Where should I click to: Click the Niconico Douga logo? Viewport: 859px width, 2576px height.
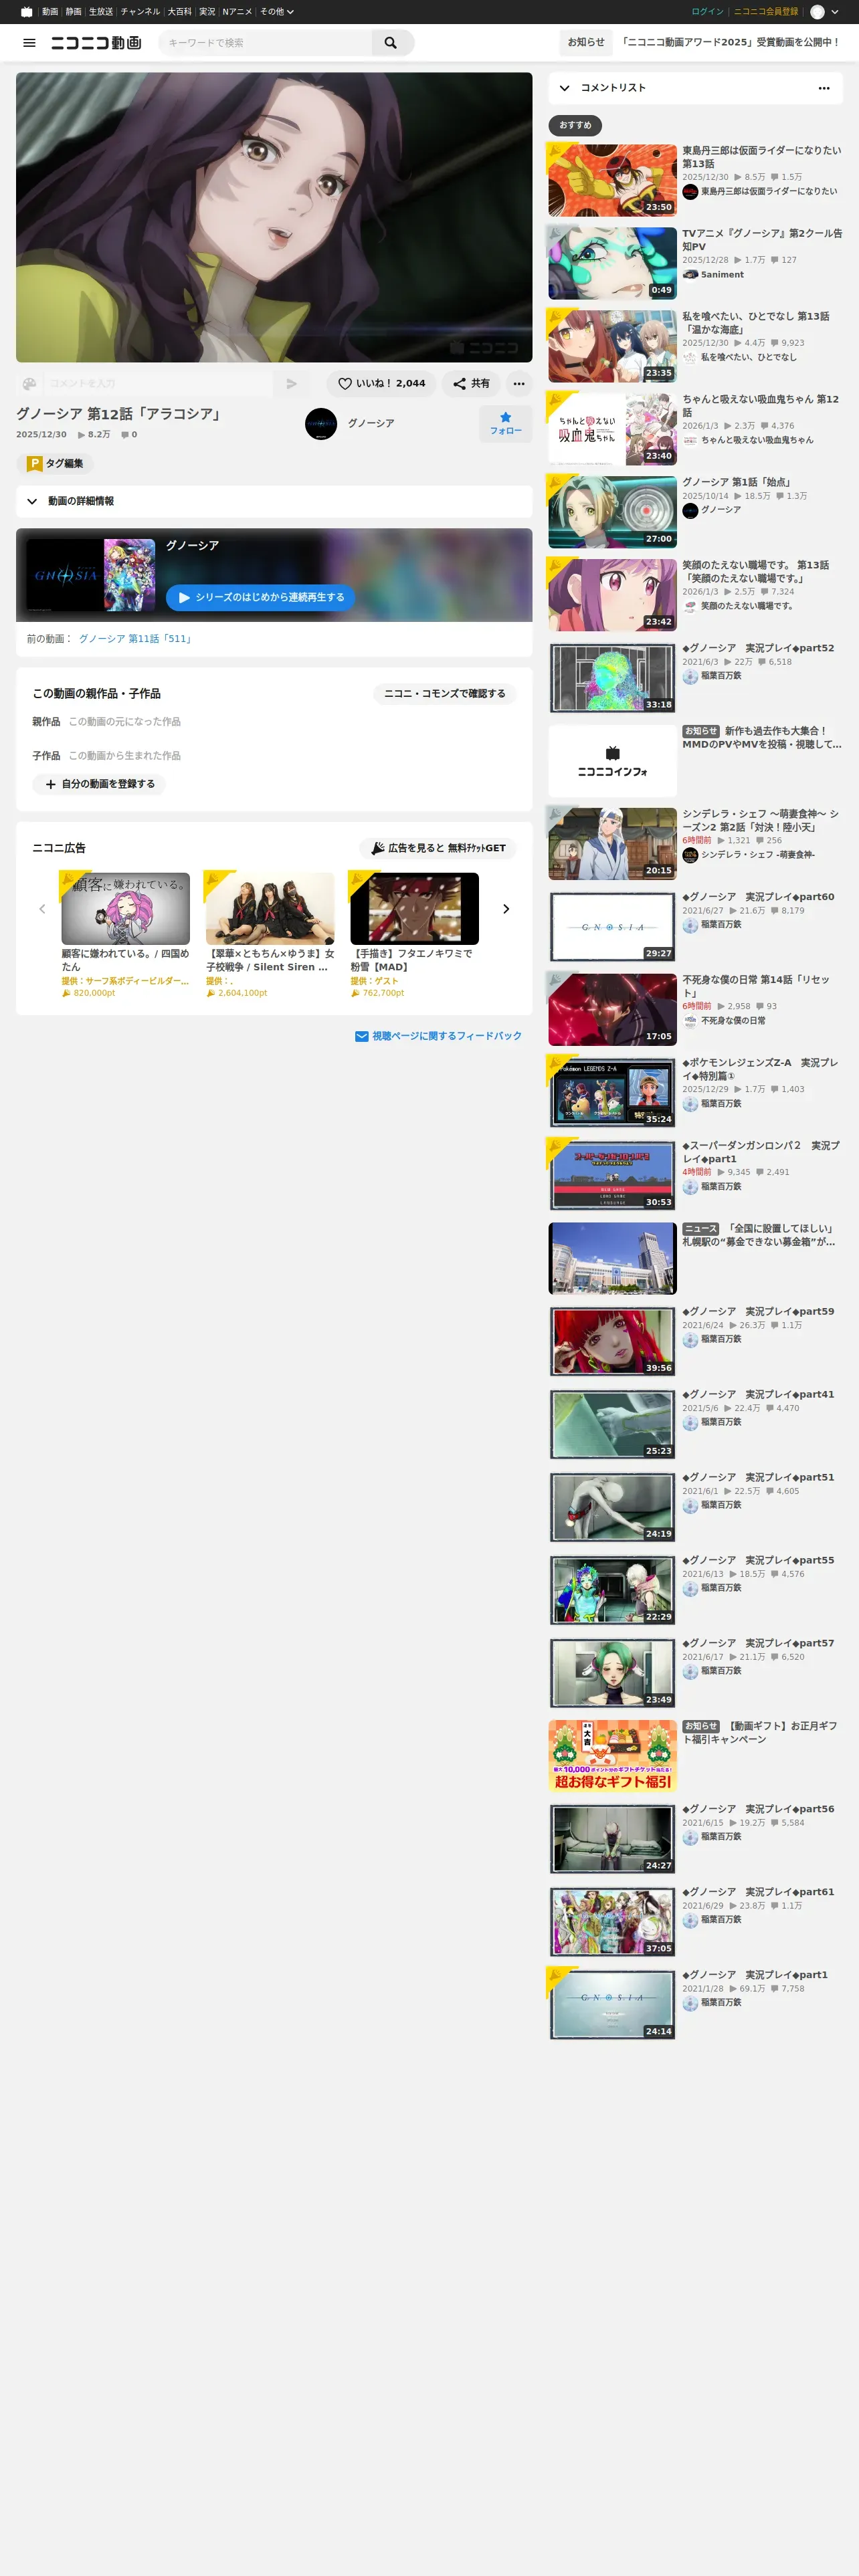coord(96,43)
